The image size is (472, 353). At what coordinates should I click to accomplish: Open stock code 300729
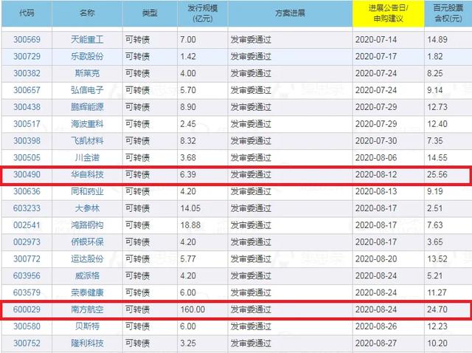coord(27,56)
